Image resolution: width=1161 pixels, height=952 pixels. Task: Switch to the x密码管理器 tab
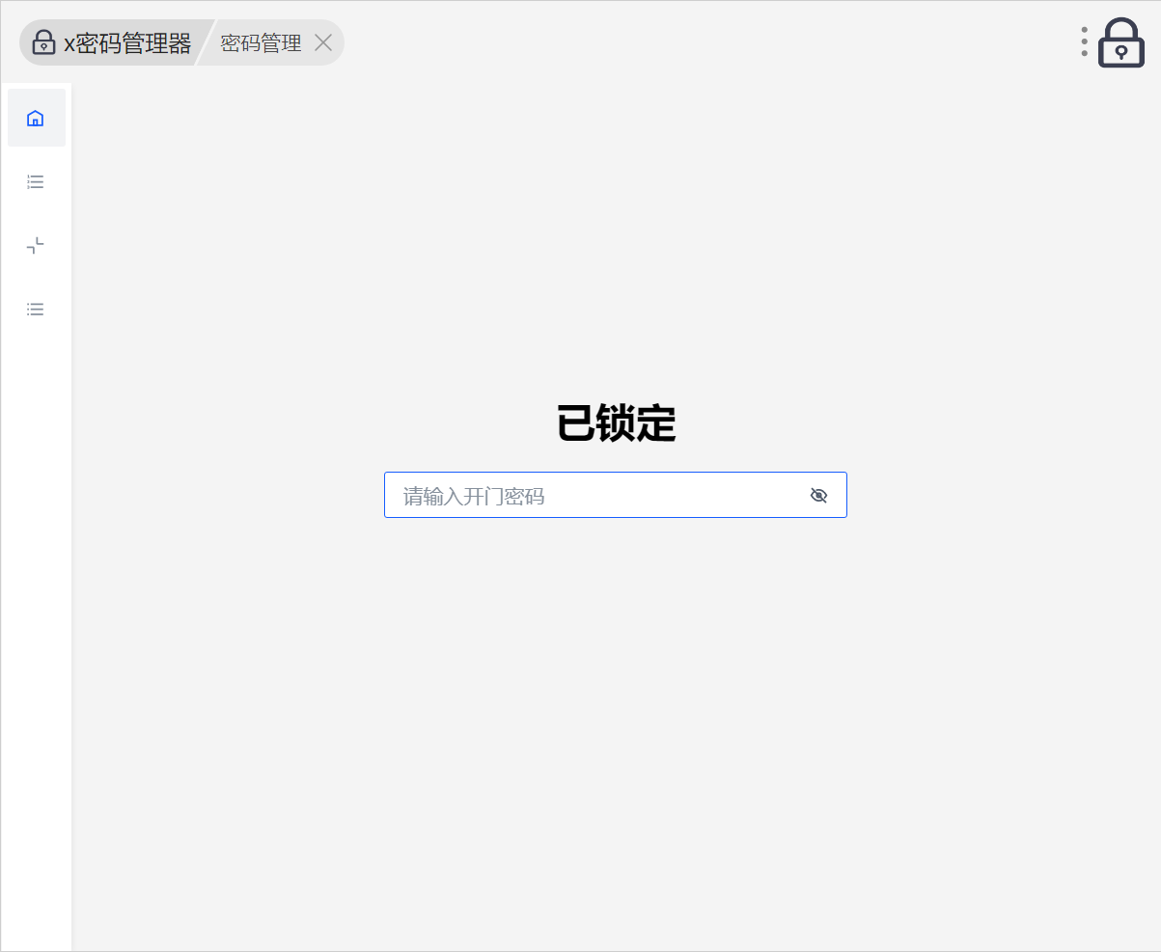[x=114, y=42]
